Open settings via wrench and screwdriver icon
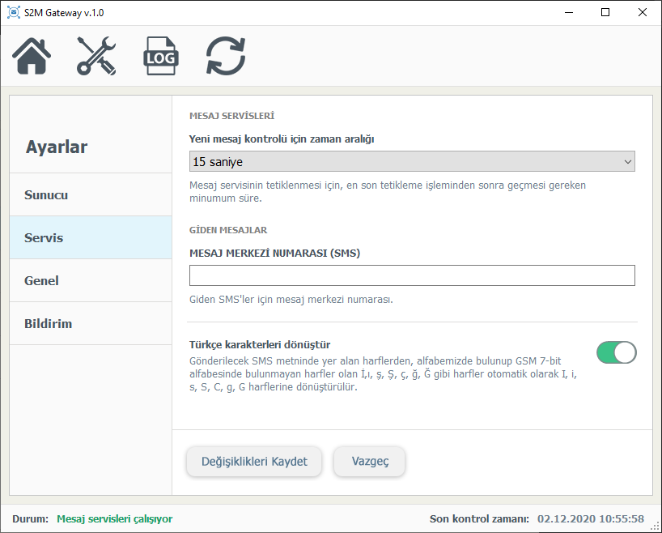Viewport: 662px width, 533px height. click(97, 56)
